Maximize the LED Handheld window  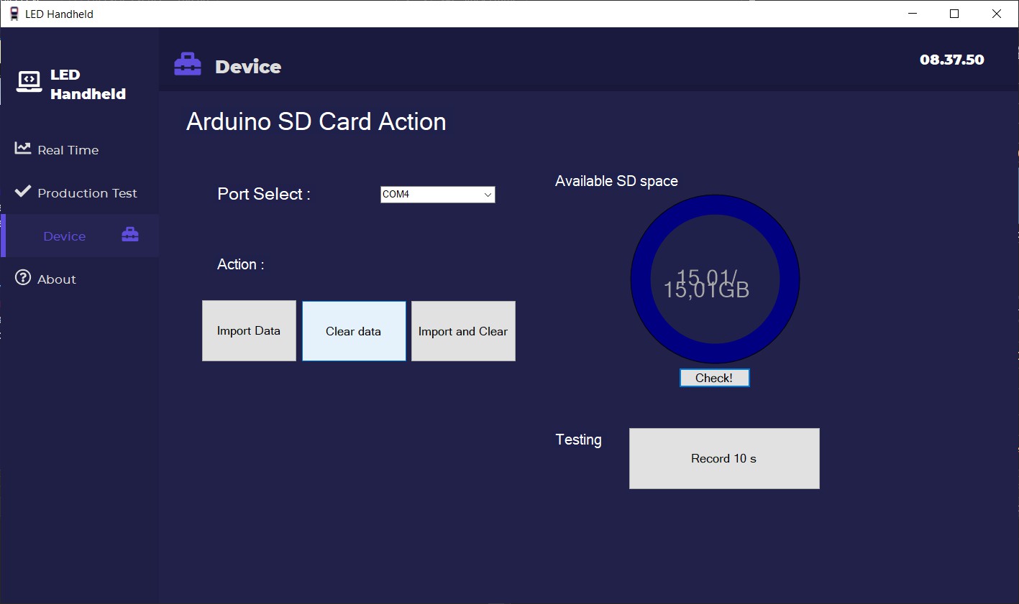click(954, 14)
